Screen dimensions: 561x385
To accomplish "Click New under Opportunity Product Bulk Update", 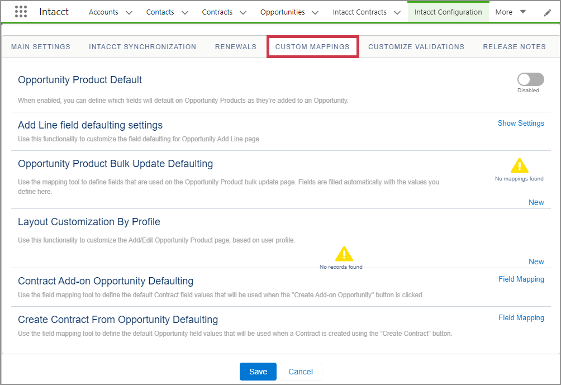I will 536,202.
